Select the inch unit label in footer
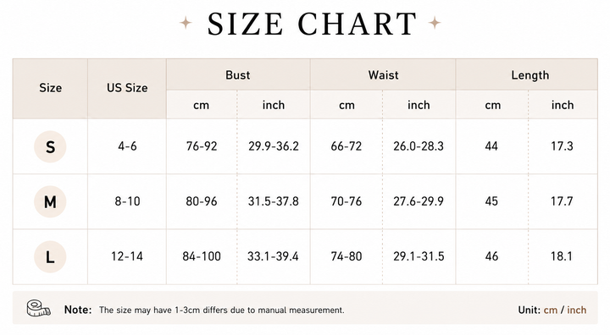610x335 pixels. (x=577, y=310)
